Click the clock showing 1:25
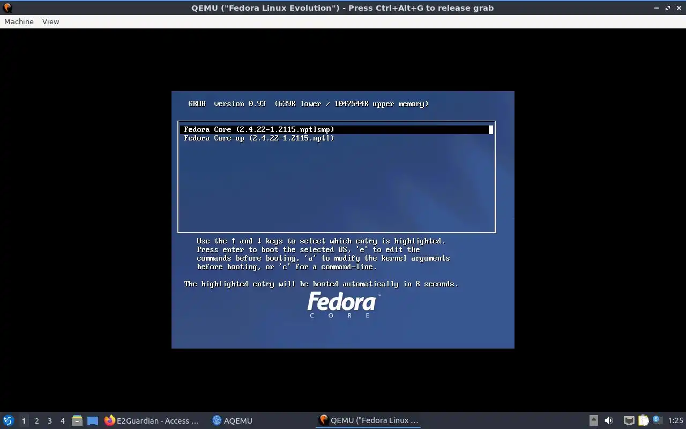Screen dimensions: 686x429 (x=676, y=420)
